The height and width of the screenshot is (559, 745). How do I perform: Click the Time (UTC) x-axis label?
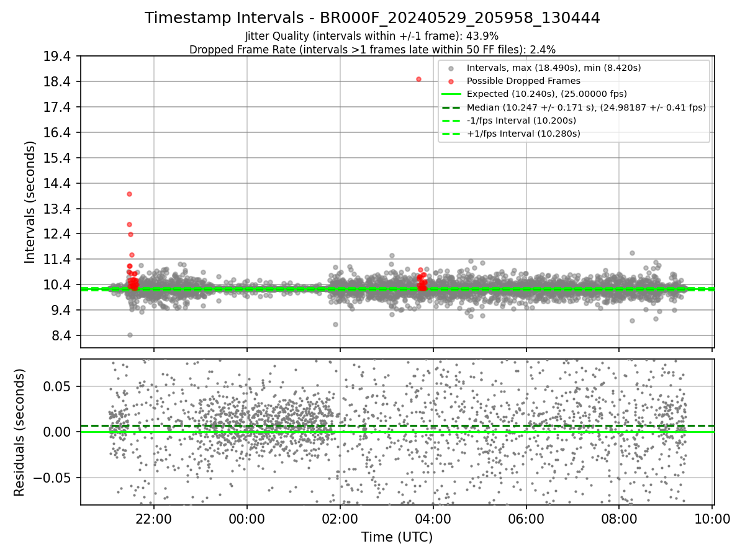397,537
